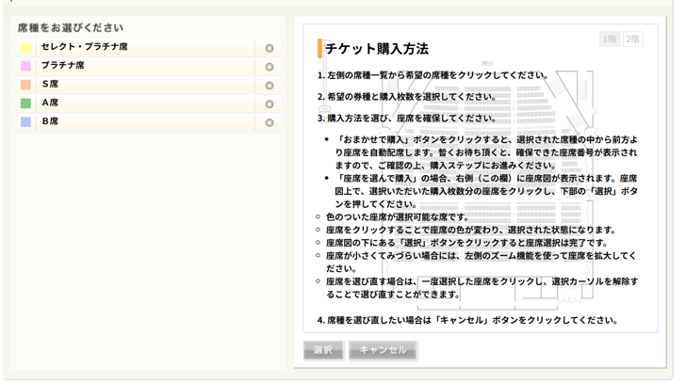The image size is (686, 383).
Task: Switch to the 2階 floor tab
Action: 632,40
